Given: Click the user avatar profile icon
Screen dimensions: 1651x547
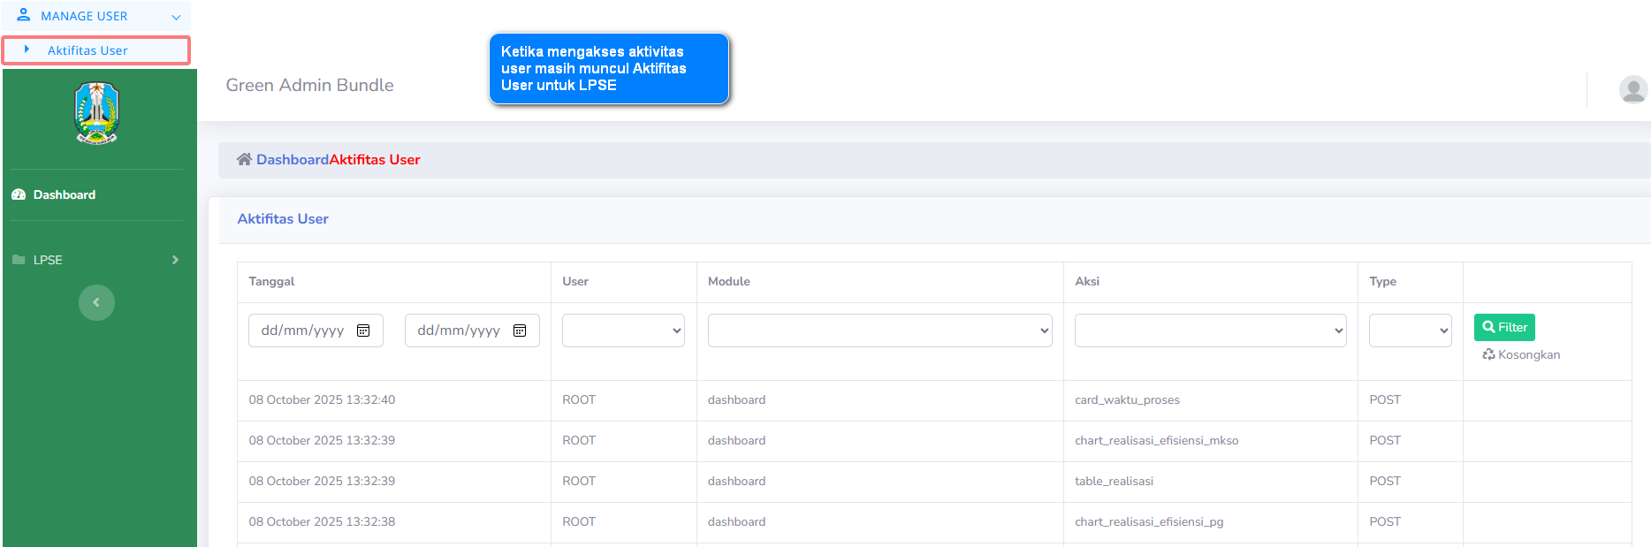Looking at the screenshot, I should pyautogui.click(x=1632, y=89).
